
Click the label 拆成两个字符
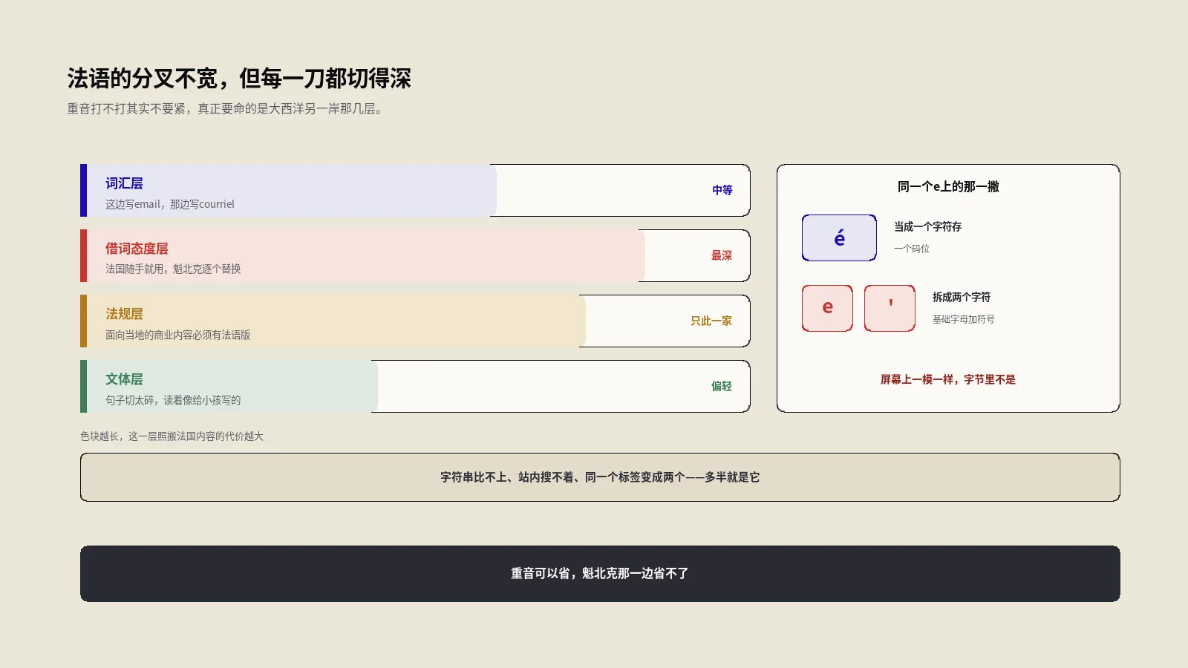coord(962,297)
